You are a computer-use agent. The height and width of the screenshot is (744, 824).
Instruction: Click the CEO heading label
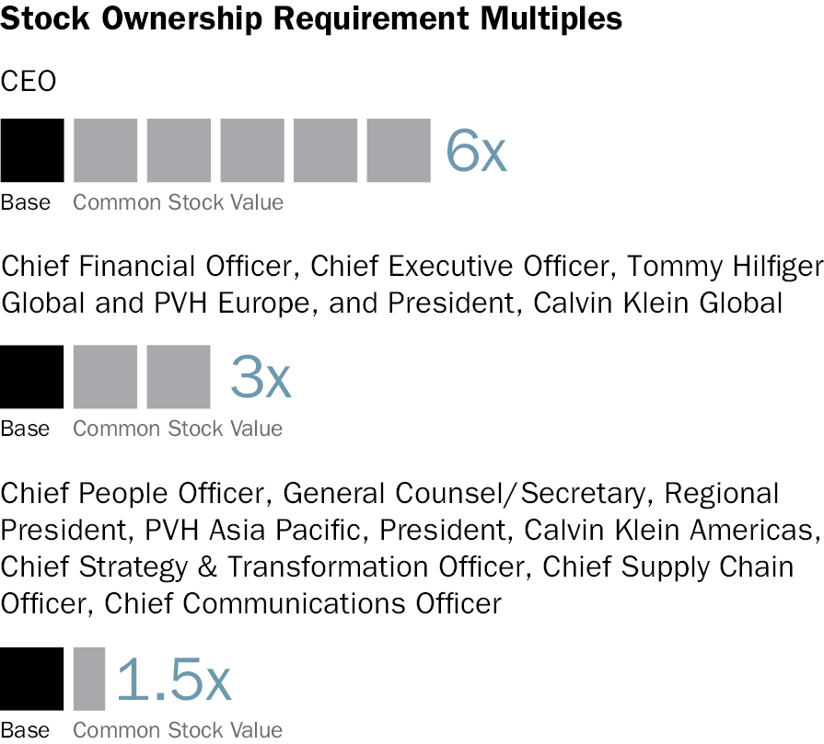pyautogui.click(x=29, y=82)
